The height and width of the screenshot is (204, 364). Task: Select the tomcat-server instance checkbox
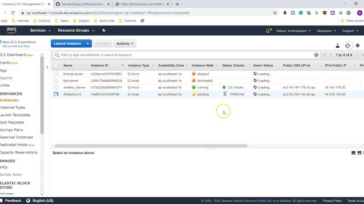[x=56, y=74]
